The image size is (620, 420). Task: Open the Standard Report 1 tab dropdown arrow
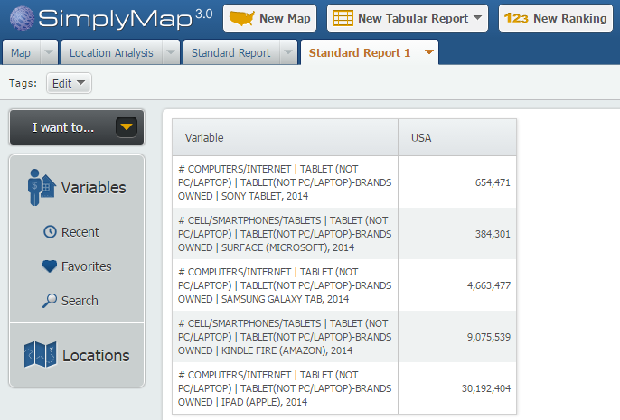tap(429, 52)
